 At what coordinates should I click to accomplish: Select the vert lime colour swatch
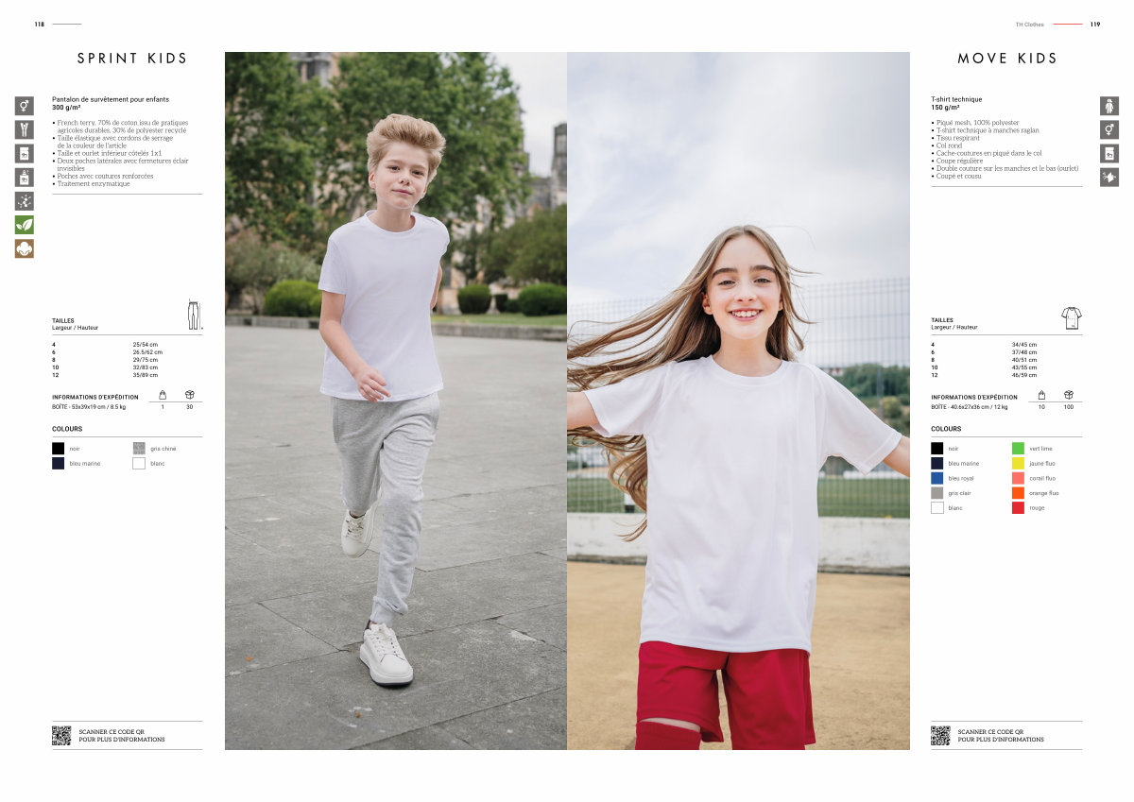point(1018,449)
